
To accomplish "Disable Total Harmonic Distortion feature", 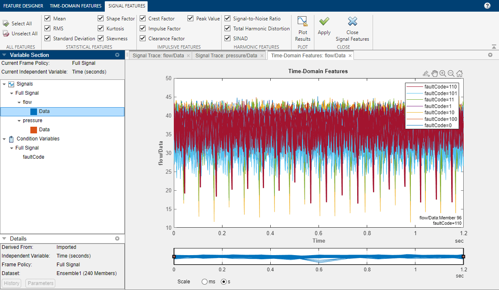I will click(227, 29).
